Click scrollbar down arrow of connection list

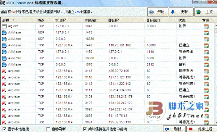pos(216,122)
